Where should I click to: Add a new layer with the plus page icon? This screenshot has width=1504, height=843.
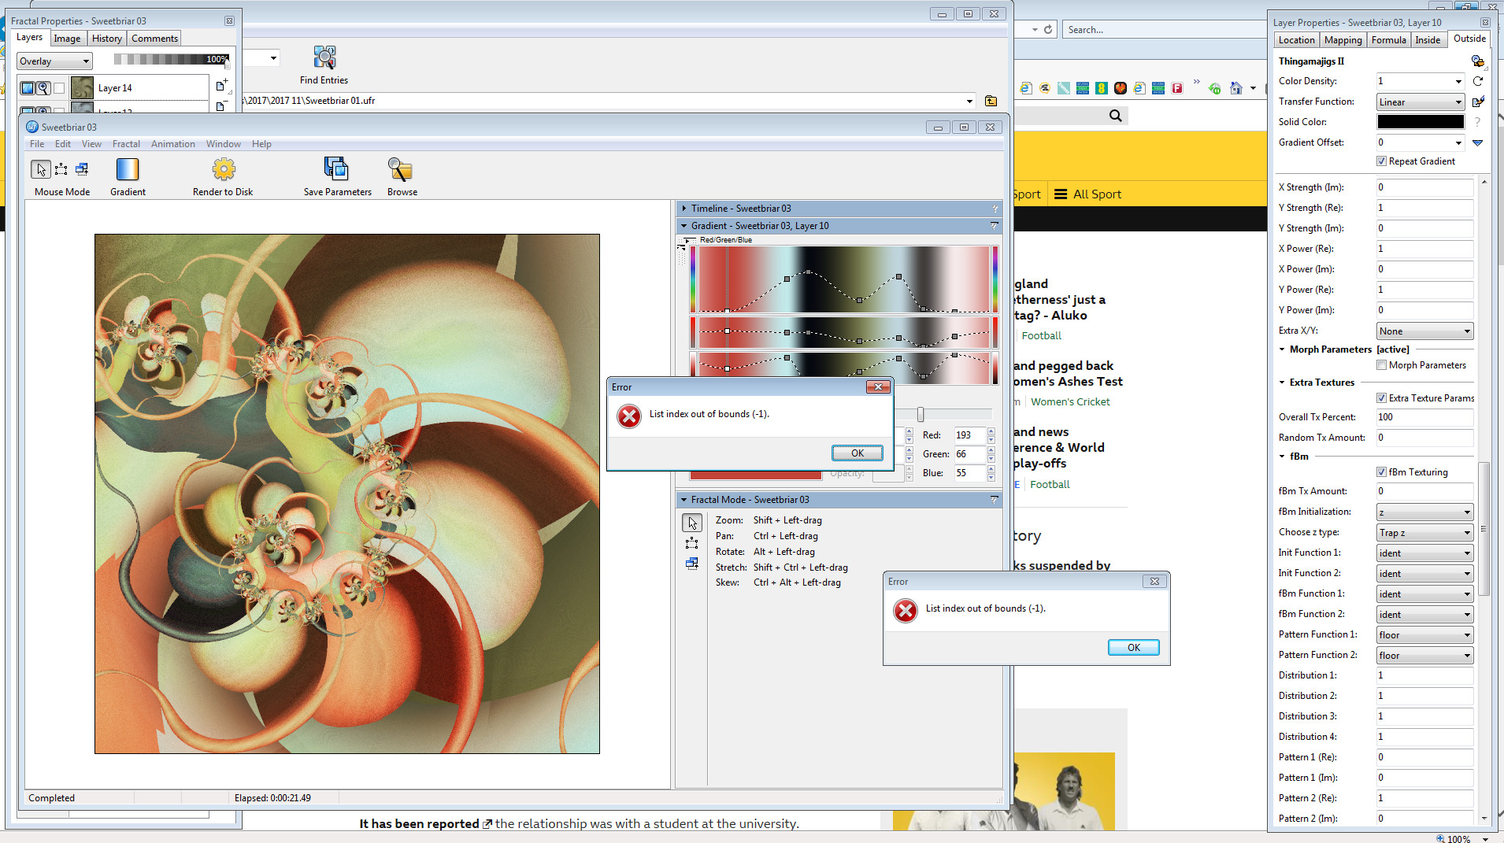coord(221,85)
